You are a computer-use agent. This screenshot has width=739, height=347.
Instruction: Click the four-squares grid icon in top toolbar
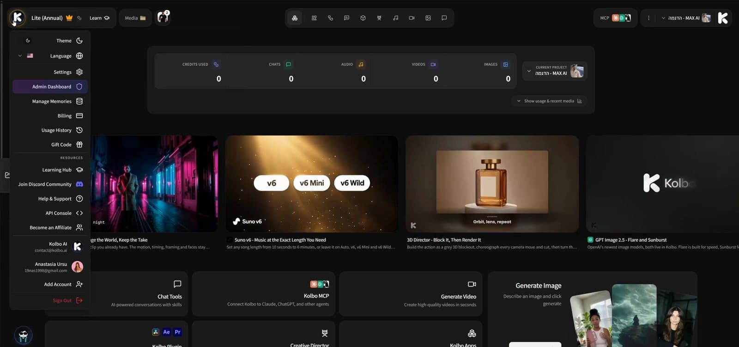pyautogui.click(x=314, y=18)
